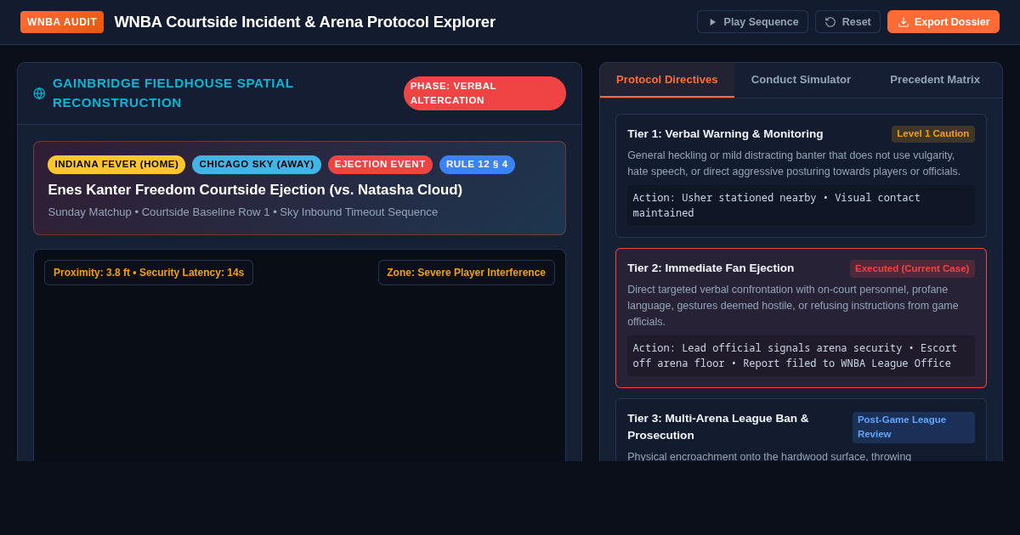This screenshot has height=535, width=1020.
Task: Click the Ejection Event tag
Action: [x=380, y=165]
